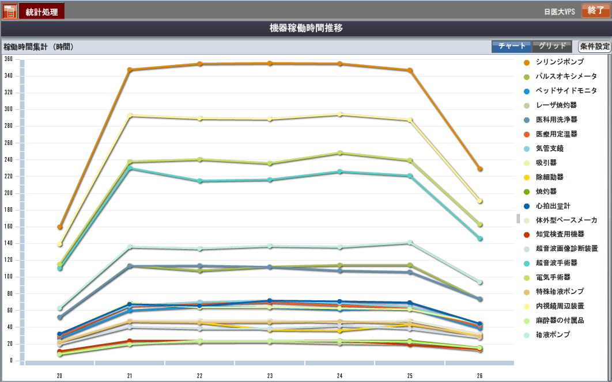The width and height of the screenshot is (612, 382).
Task: Click the シリンジポンプ legend marker
Action: pos(527,62)
